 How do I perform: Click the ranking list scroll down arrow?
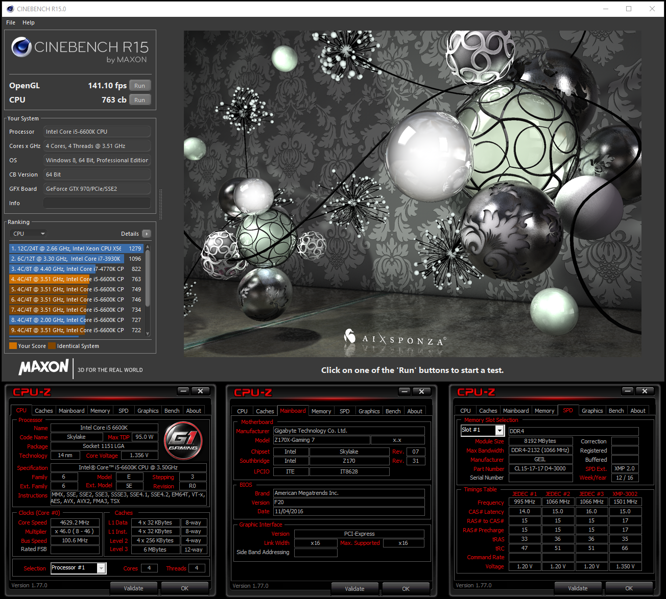[148, 334]
